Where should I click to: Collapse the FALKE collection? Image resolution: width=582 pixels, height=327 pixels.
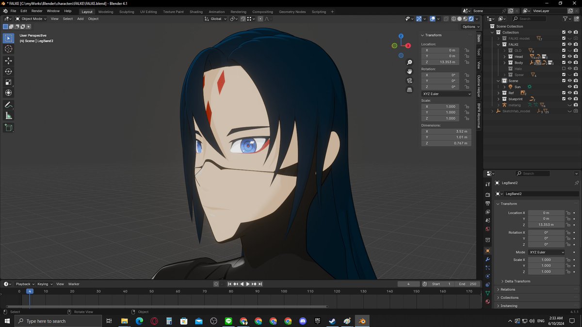(x=499, y=45)
